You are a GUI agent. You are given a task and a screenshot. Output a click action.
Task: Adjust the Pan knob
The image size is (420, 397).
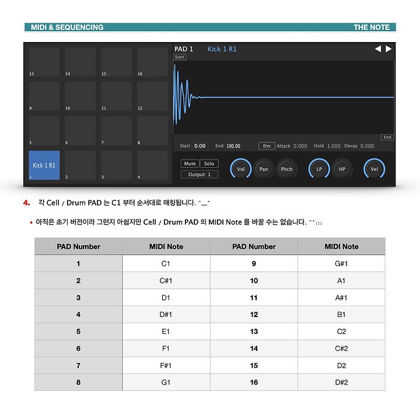tap(264, 169)
